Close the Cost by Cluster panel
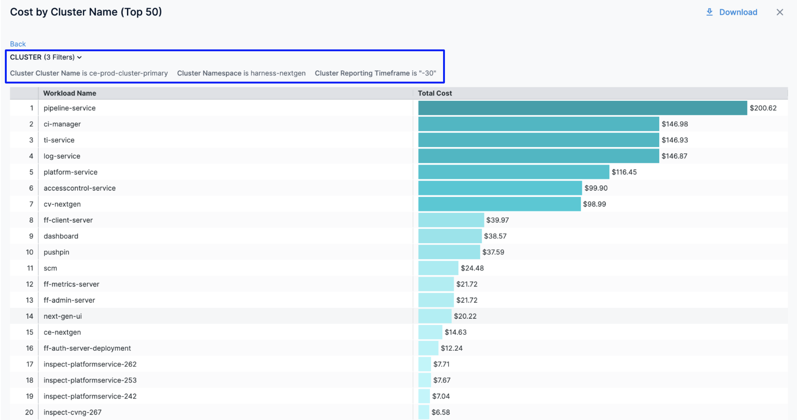Screen dimensions: 797x420 (x=780, y=12)
